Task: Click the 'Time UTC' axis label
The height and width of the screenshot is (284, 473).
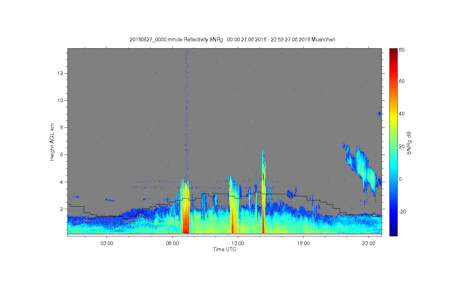Action: (225, 249)
